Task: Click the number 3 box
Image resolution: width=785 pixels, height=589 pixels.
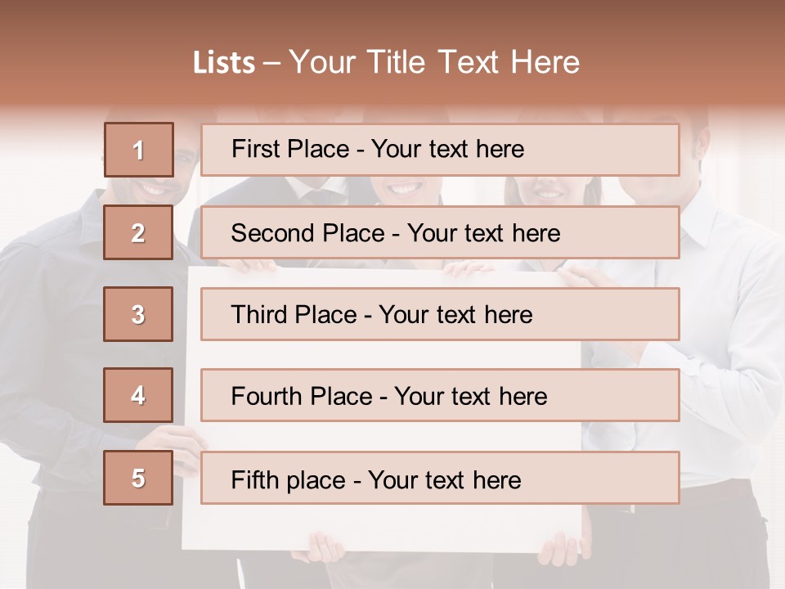Action: pyautogui.click(x=138, y=314)
